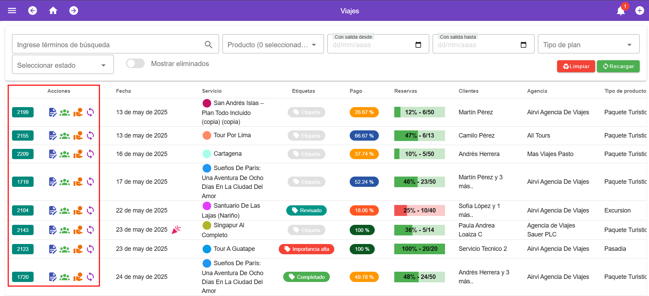This screenshot has width=649, height=296.
Task: Open the hamburger menu
Action: [12, 11]
